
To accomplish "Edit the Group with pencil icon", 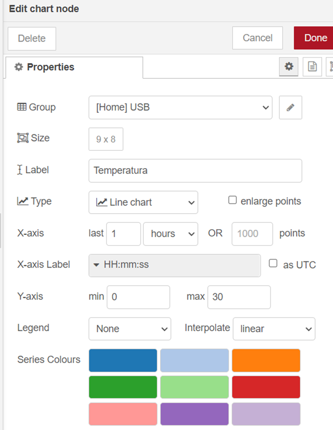I will tap(290, 108).
